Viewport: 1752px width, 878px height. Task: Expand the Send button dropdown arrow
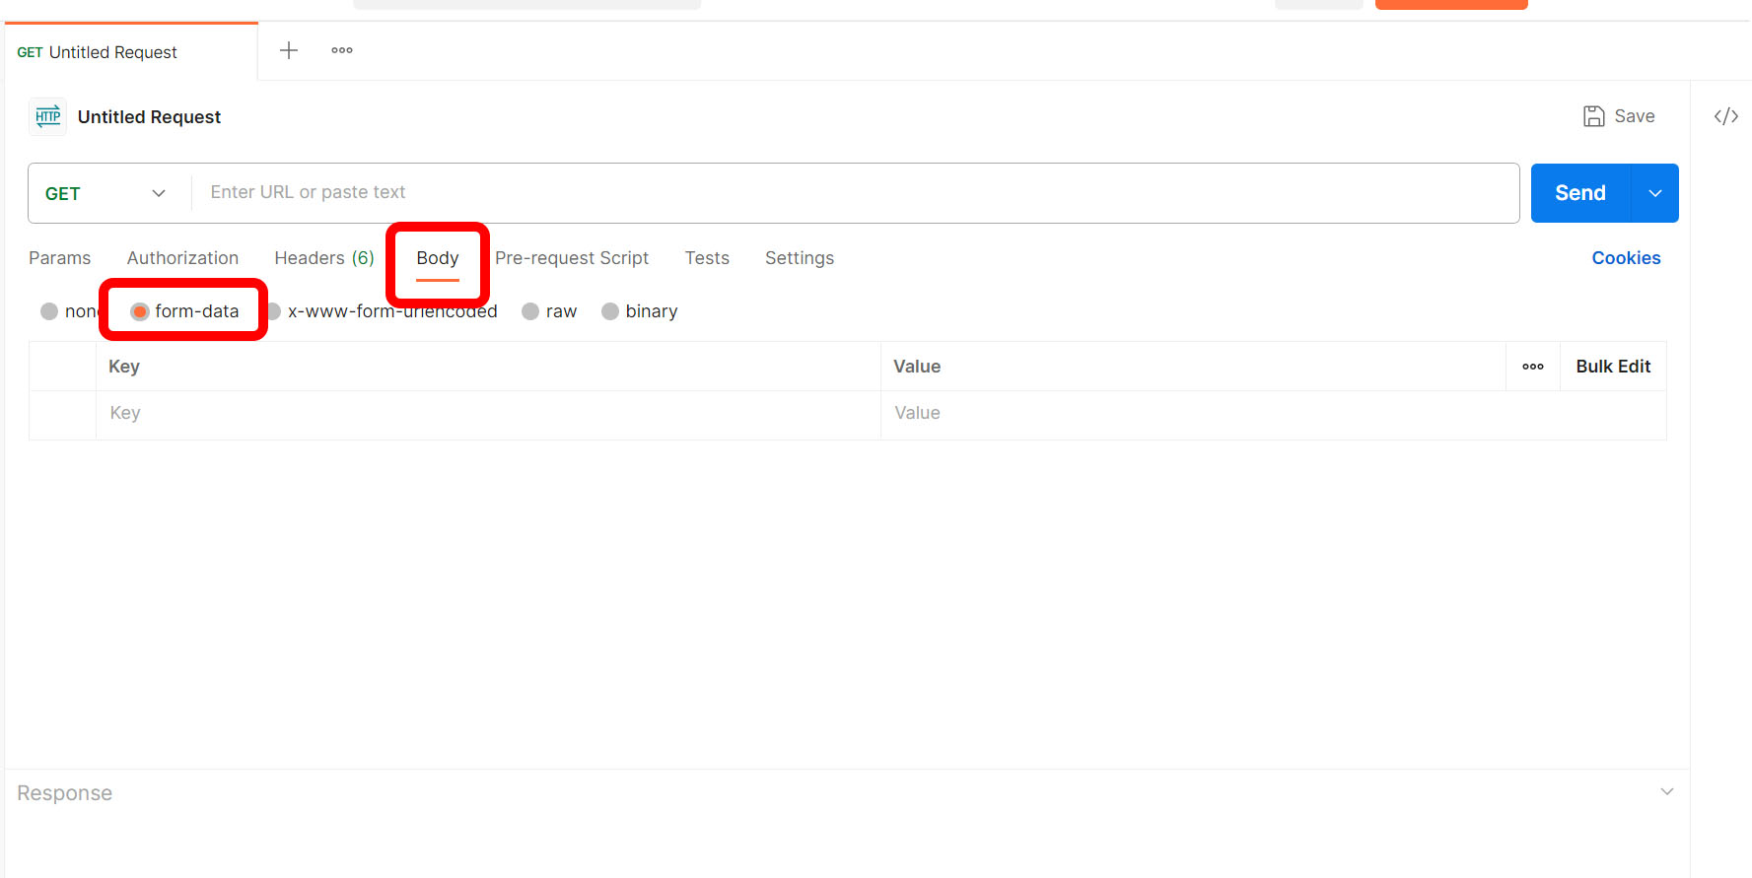point(1655,193)
